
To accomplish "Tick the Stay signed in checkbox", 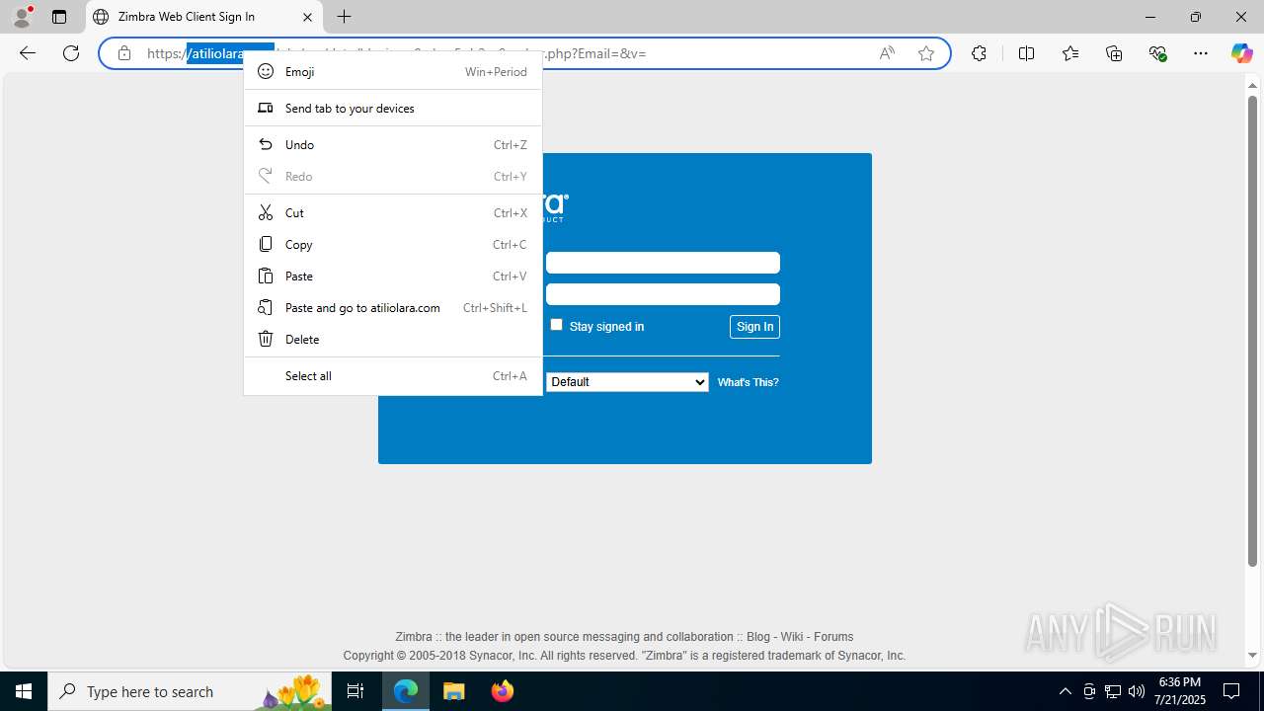I will (x=556, y=325).
